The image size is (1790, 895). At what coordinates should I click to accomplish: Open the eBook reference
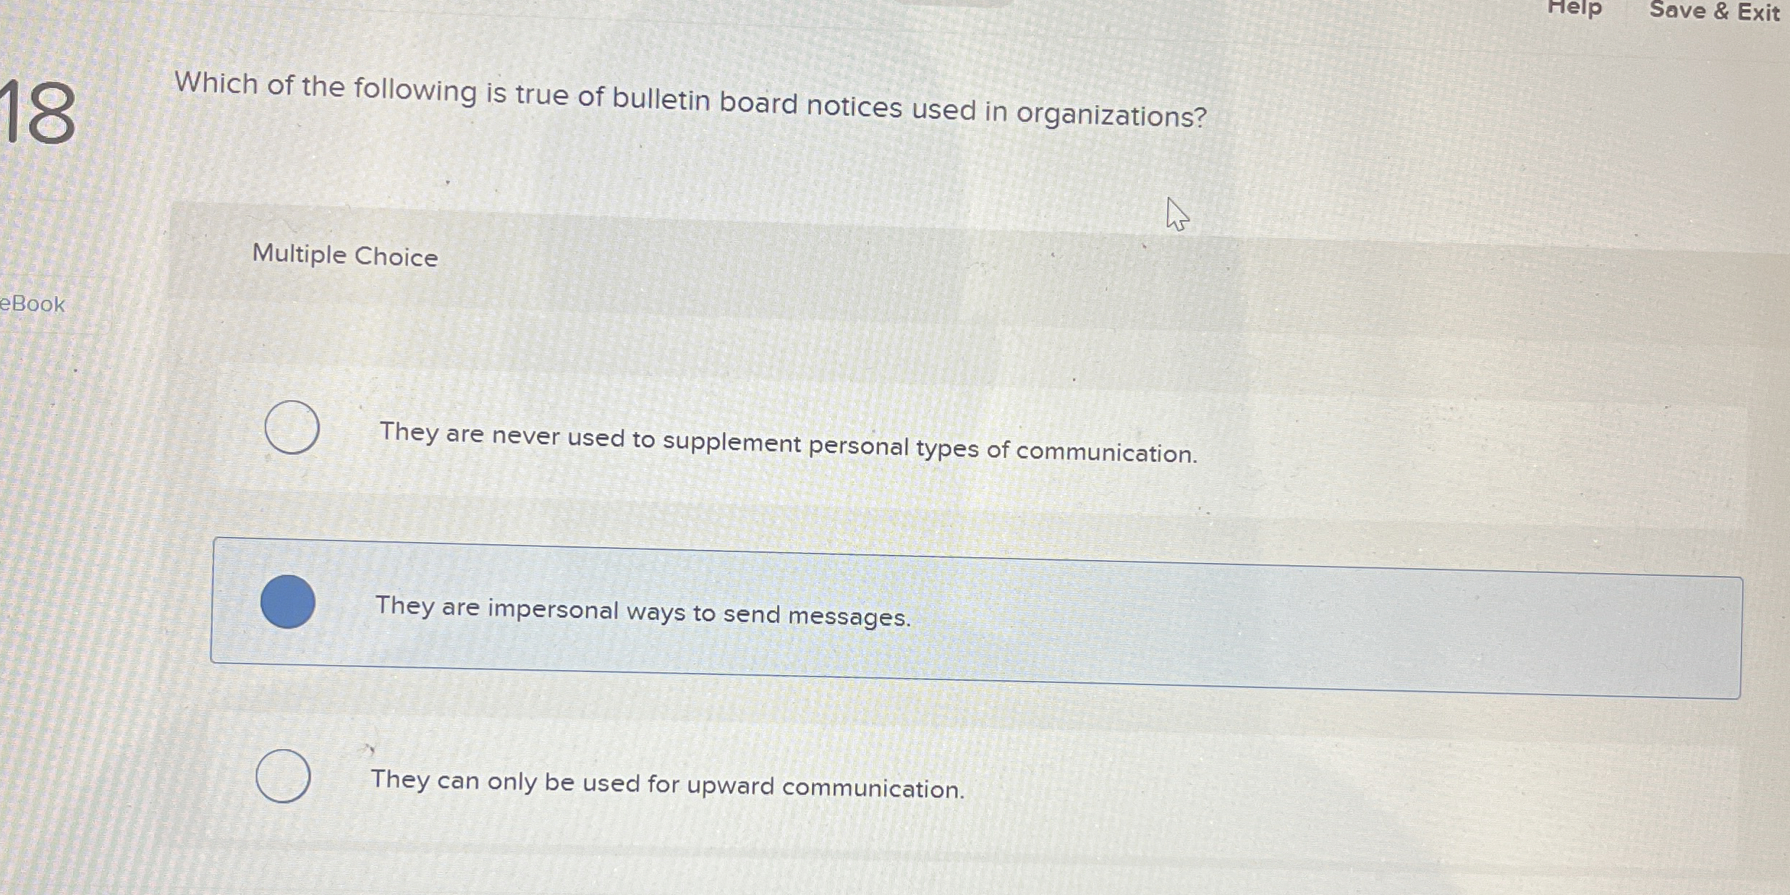pos(31,304)
